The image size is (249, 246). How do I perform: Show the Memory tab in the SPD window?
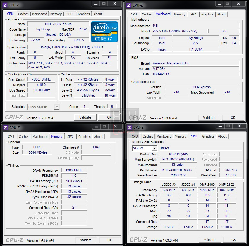tap(181, 136)
